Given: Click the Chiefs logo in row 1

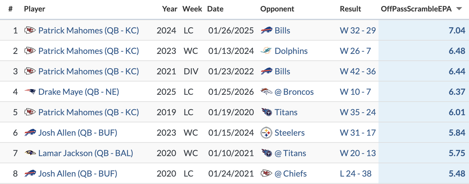Looking at the screenshot, I should click(30, 30).
